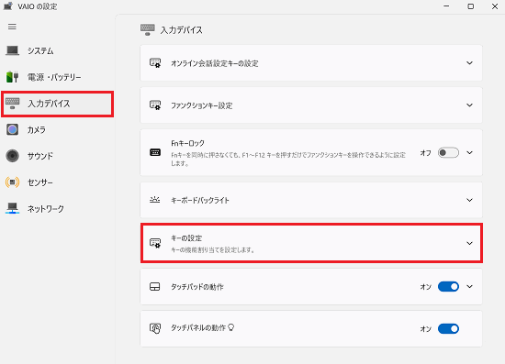Click the VAIO の設定 window title
This screenshot has height=364, width=505.
38,6
